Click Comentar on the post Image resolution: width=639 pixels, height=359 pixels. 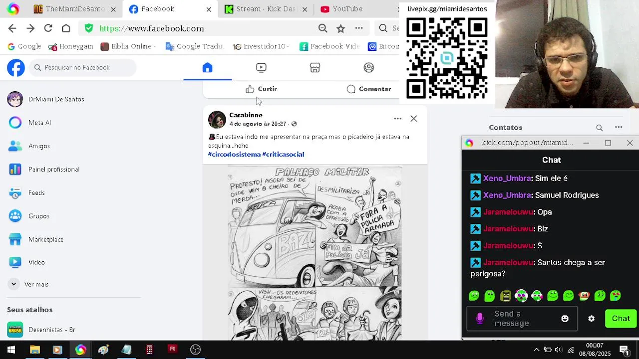[x=369, y=89]
